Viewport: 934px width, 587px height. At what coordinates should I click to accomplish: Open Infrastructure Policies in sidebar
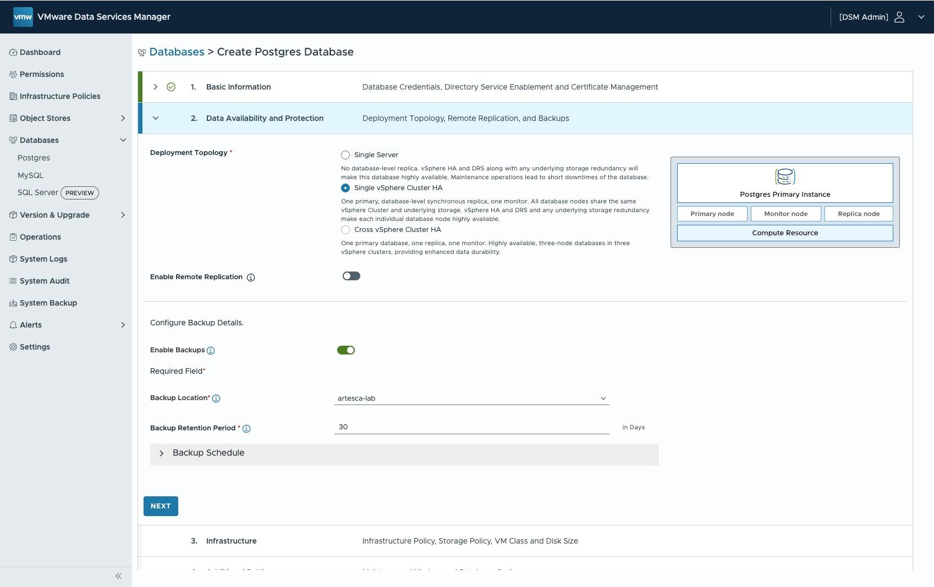60,96
